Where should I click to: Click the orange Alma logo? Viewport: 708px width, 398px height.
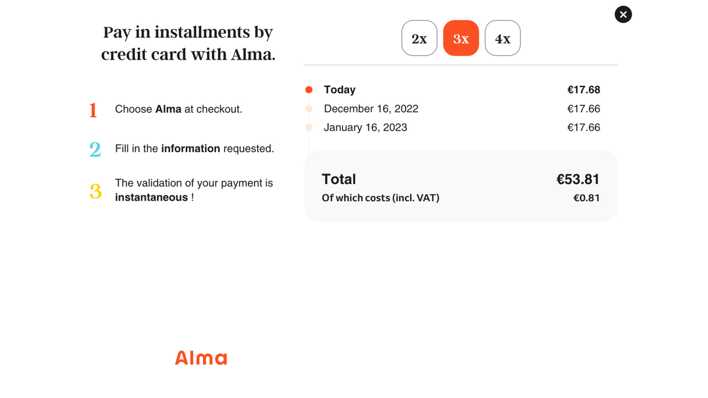pos(201,358)
